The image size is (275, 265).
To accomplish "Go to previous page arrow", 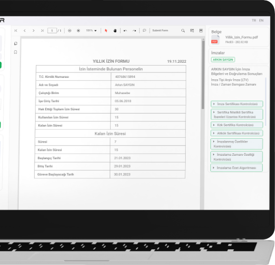I will pyautogui.click(x=25, y=31).
